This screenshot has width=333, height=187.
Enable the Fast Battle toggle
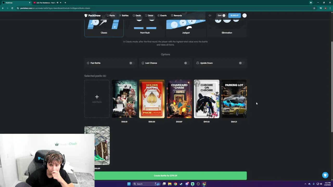[x=132, y=63]
